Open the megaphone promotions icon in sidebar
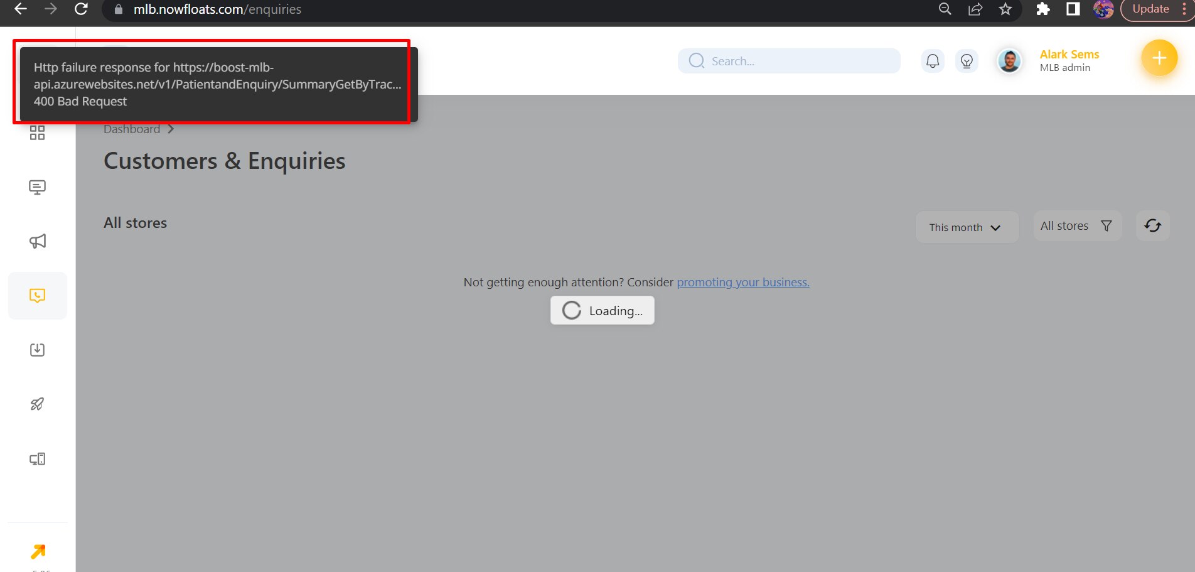The image size is (1195, 572). point(37,241)
